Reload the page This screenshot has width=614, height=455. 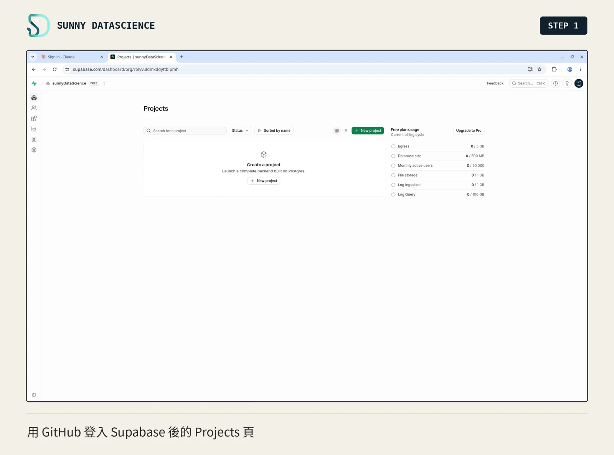point(54,69)
